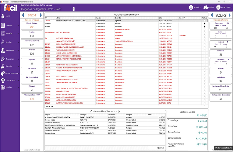Advance to next period after 2023-2

point(230,15)
